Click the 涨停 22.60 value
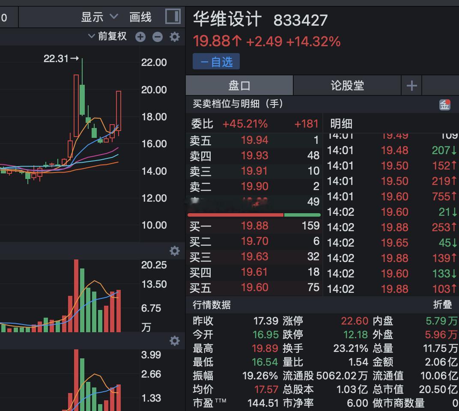Screen dimensions: 459x411 [355, 321]
